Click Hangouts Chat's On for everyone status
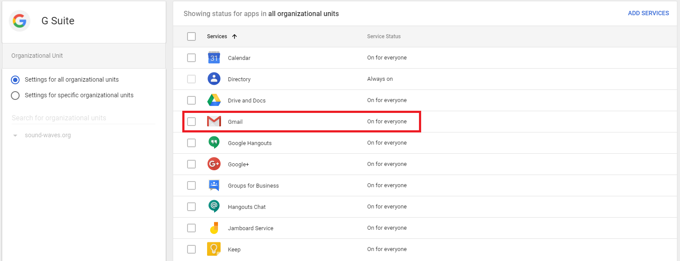 pyautogui.click(x=387, y=207)
